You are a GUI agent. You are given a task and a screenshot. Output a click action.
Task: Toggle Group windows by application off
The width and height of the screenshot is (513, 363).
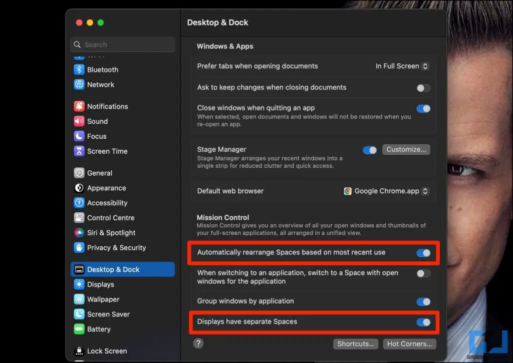tap(423, 301)
